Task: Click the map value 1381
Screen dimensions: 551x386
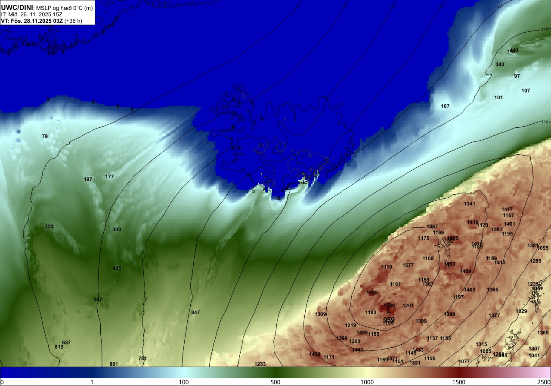Action: click(533, 245)
